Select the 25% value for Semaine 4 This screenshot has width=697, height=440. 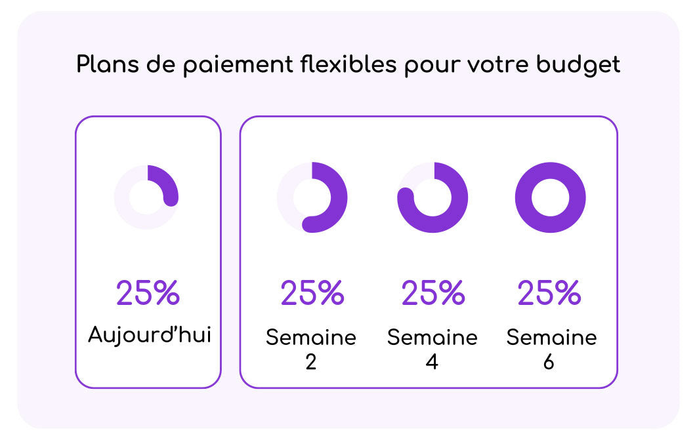point(433,293)
